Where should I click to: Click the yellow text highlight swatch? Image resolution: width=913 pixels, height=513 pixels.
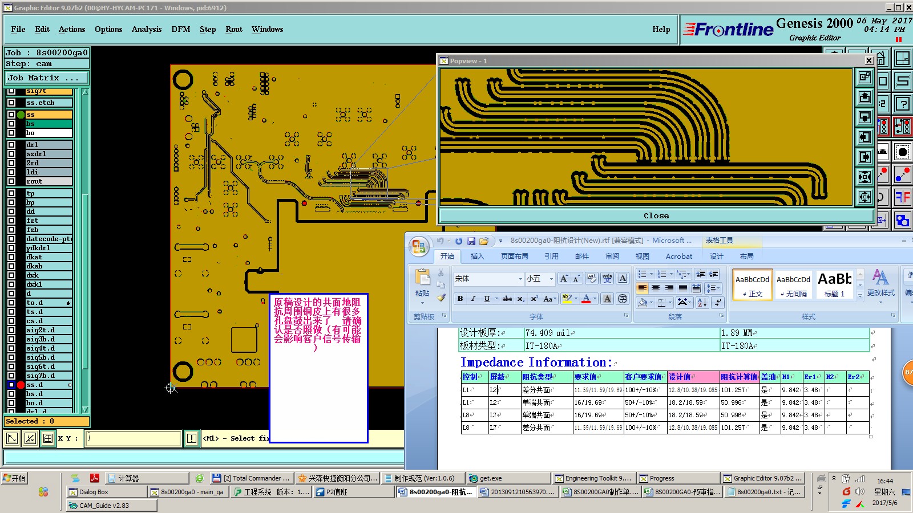point(567,299)
